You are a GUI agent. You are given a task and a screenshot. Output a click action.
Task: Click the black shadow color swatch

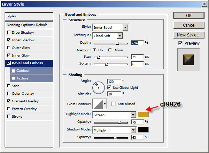pyautogui.click(x=143, y=130)
